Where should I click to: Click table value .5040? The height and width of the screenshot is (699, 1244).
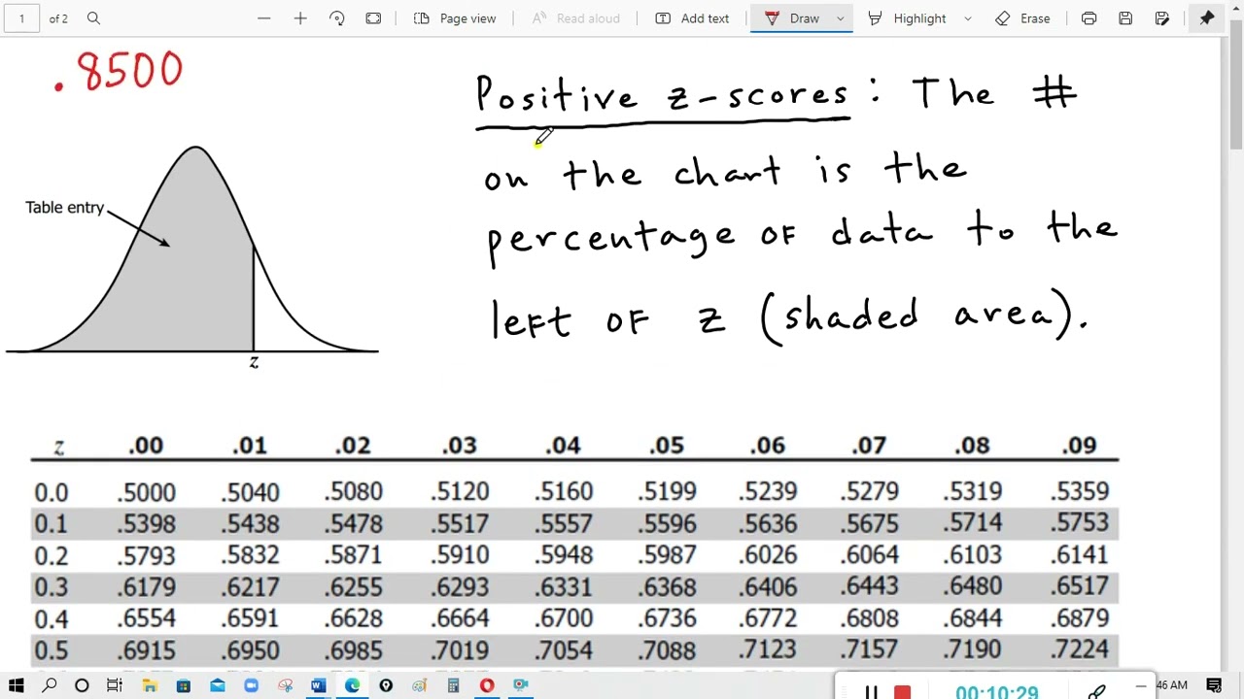pos(250,492)
